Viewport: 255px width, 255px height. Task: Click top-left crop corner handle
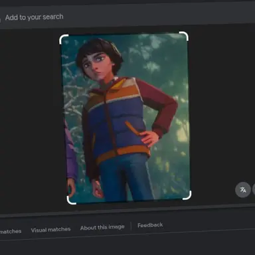pyautogui.click(x=64, y=39)
